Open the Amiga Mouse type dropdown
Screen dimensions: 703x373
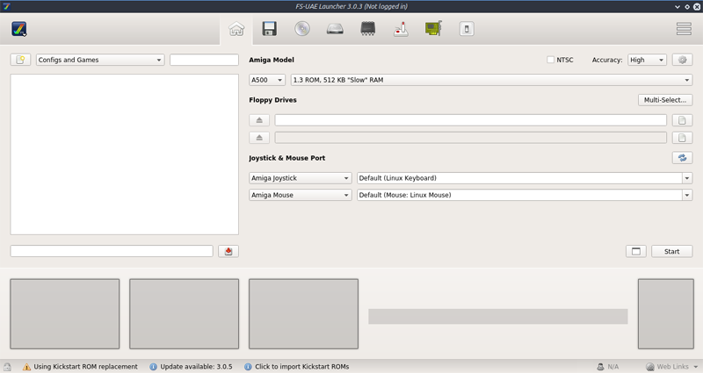tap(301, 195)
